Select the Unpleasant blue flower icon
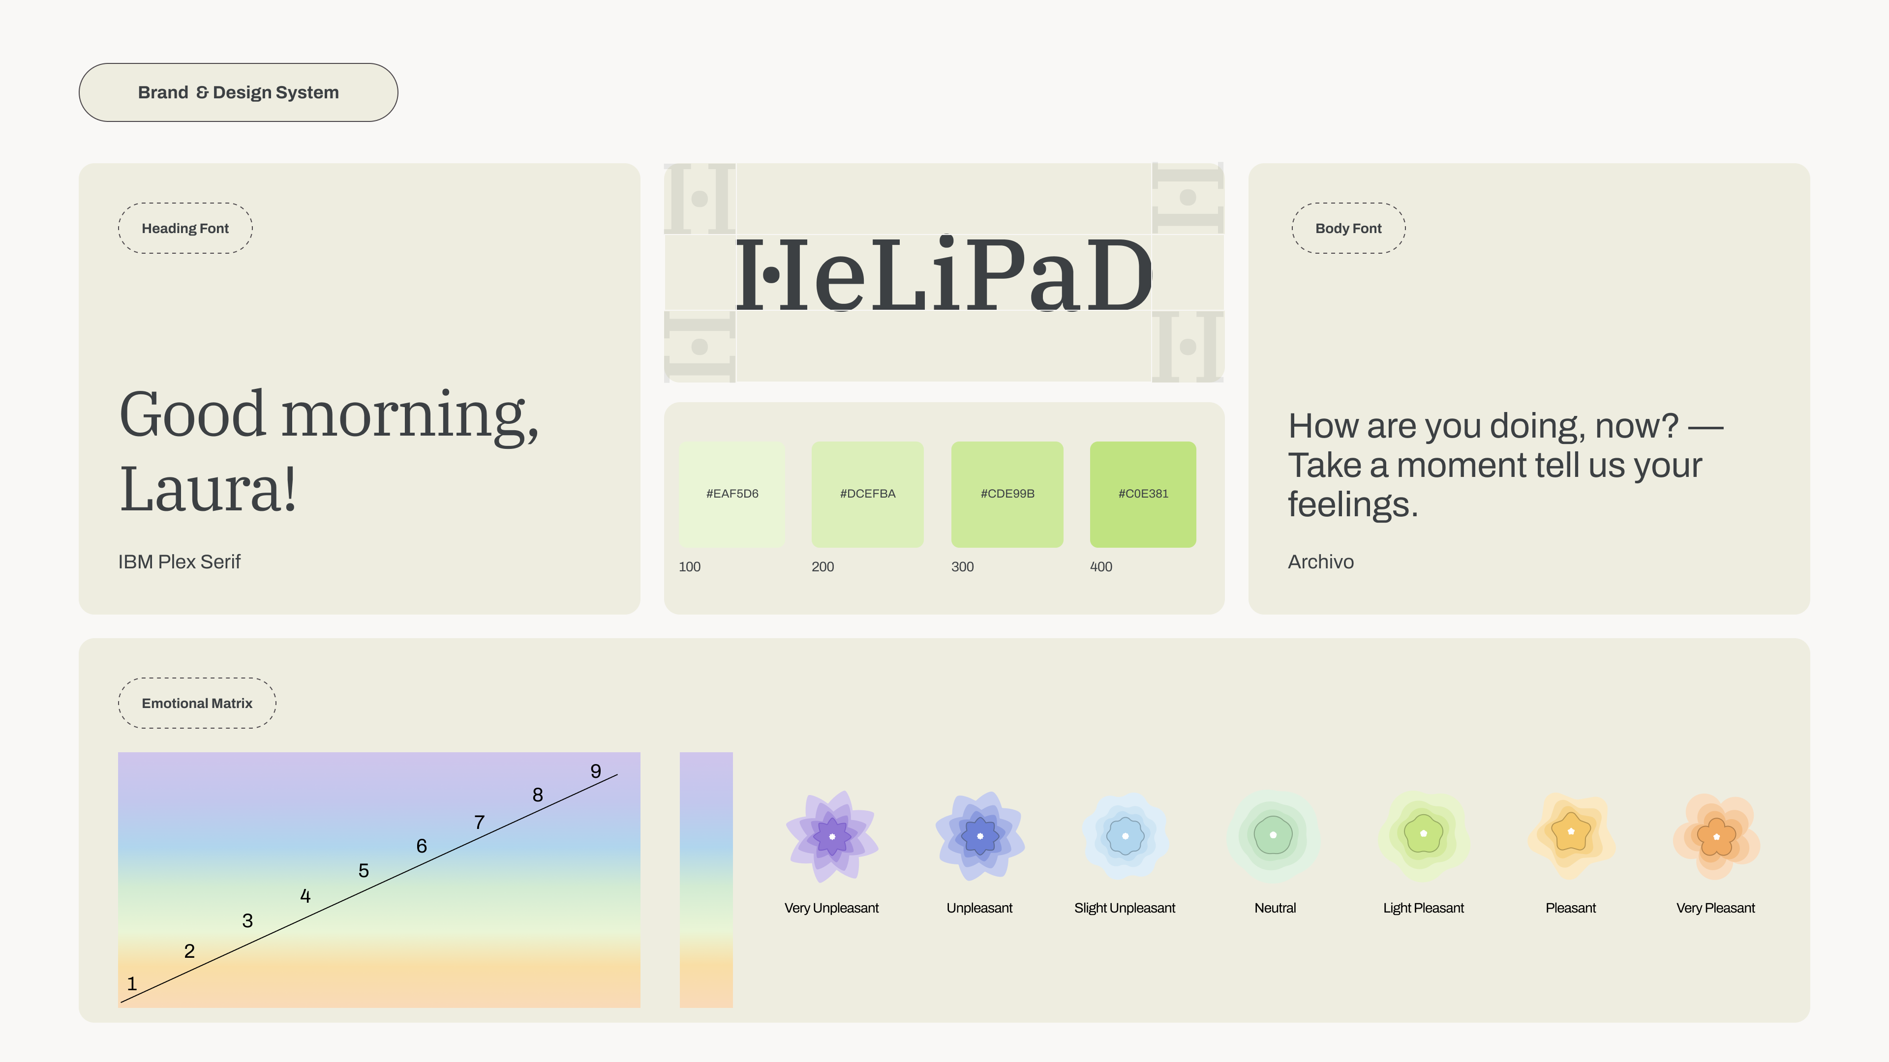Image resolution: width=1889 pixels, height=1062 pixels. click(980, 836)
